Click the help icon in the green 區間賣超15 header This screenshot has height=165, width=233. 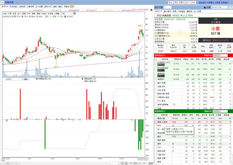click(x=203, y=111)
